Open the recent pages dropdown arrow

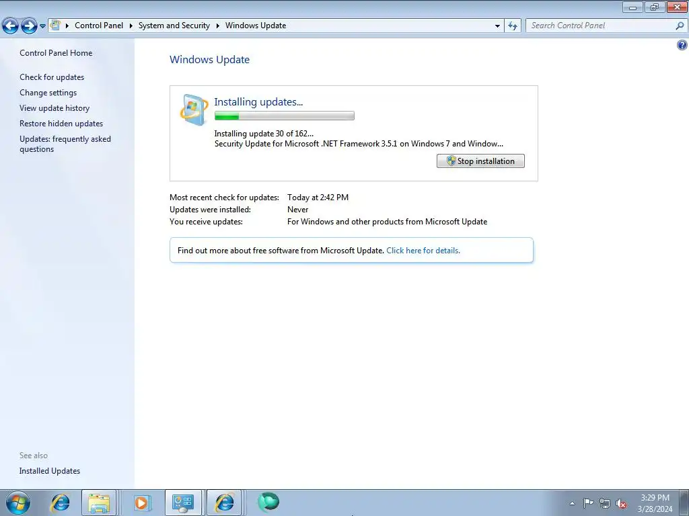(x=42, y=26)
